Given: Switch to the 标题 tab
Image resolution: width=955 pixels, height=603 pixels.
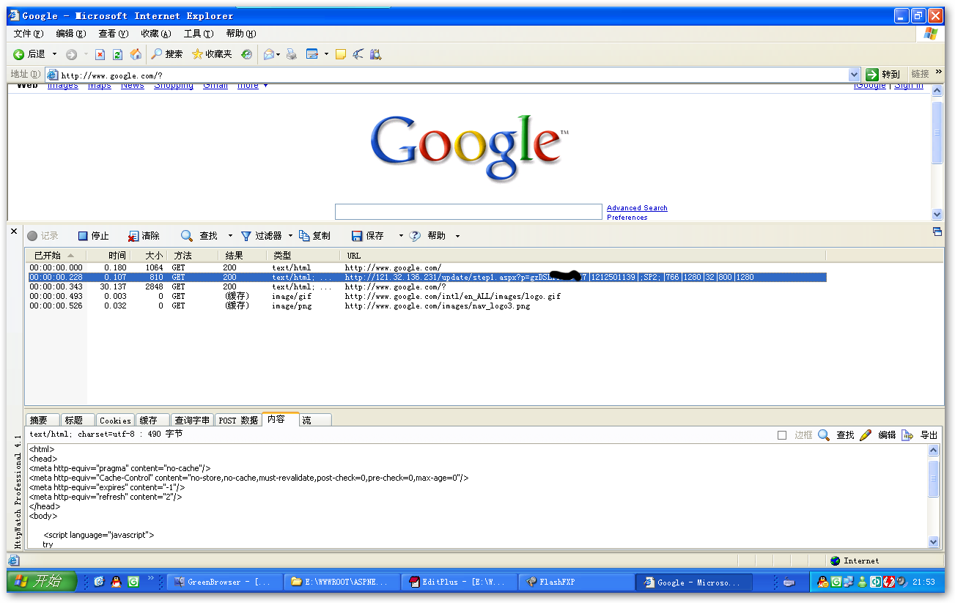Looking at the screenshot, I should point(76,420).
